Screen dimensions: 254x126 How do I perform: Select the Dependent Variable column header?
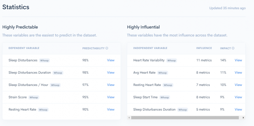[x=24, y=48]
